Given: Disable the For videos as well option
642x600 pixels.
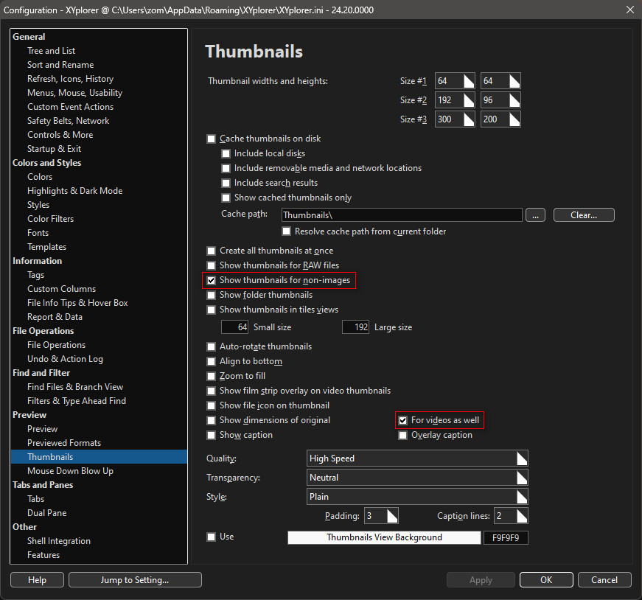Looking at the screenshot, I should tap(403, 420).
